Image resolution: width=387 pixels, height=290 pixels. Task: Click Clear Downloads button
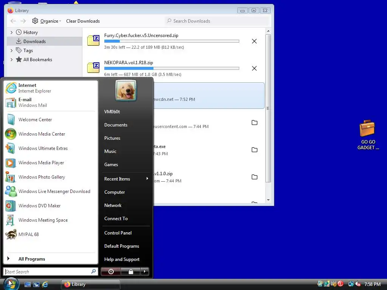83,21
